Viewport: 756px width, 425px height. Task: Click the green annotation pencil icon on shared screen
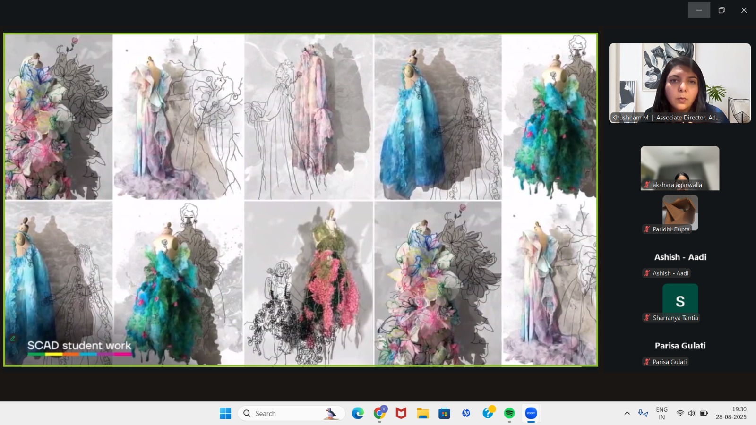coord(13,339)
